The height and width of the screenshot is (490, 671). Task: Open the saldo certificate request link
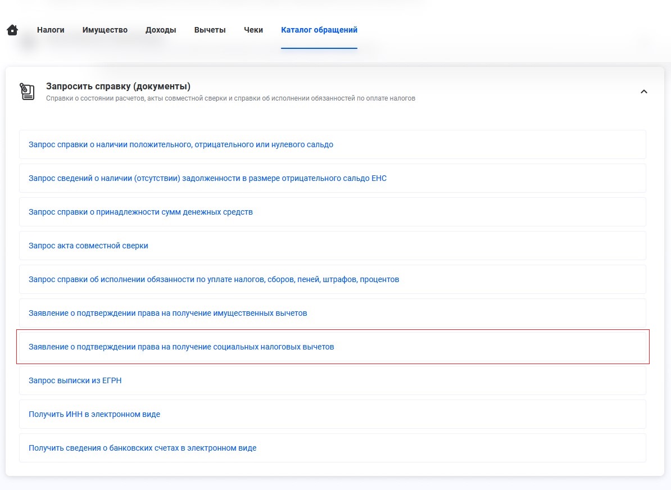click(181, 145)
